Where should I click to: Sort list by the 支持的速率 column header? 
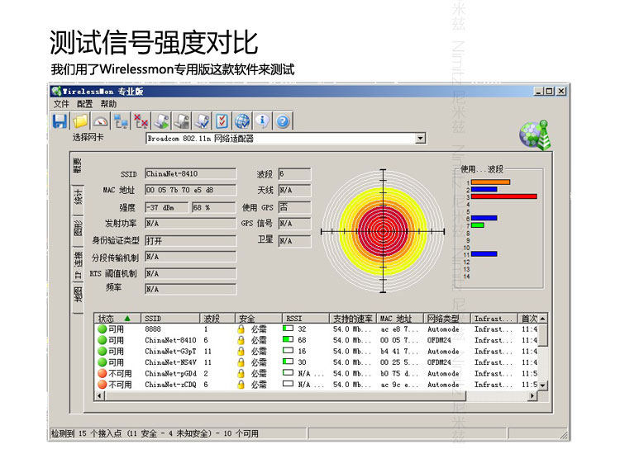pyautogui.click(x=353, y=318)
